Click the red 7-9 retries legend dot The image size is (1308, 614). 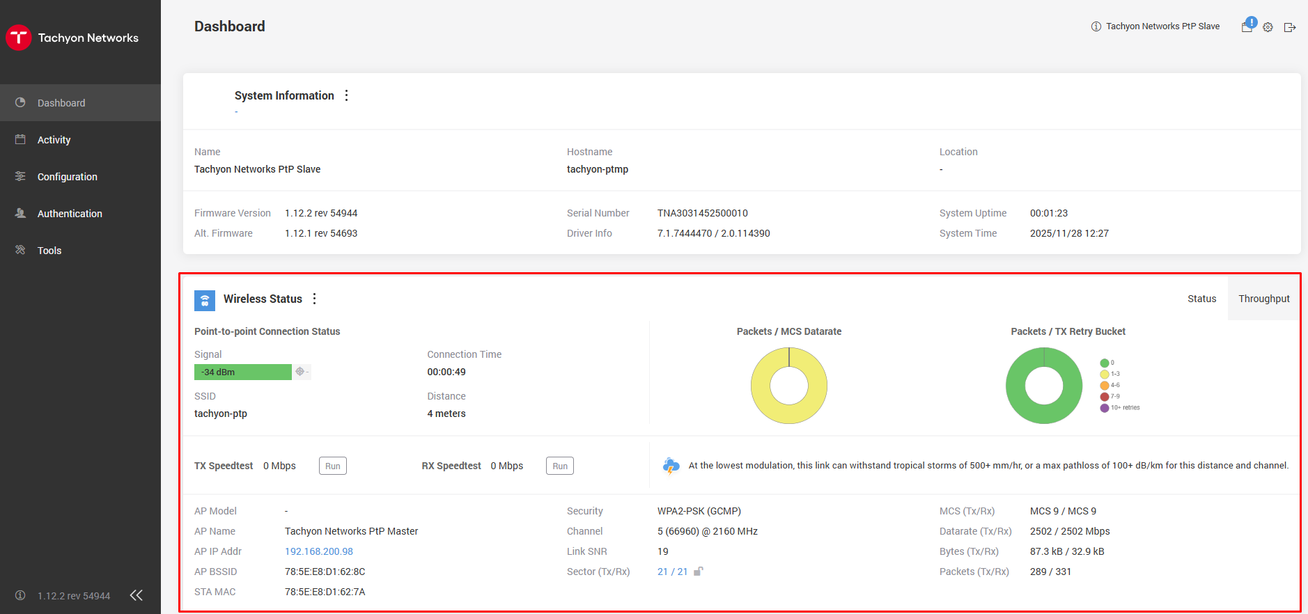1105,397
